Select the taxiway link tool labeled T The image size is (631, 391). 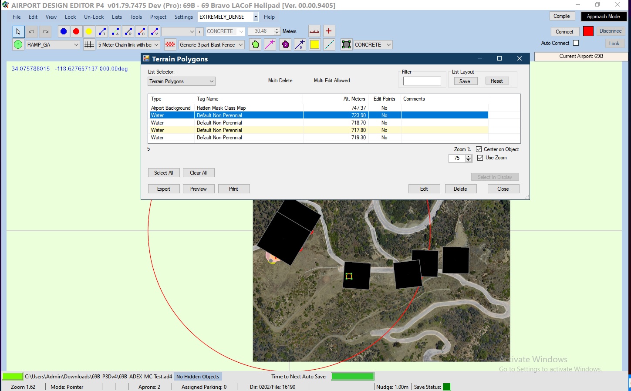[102, 31]
